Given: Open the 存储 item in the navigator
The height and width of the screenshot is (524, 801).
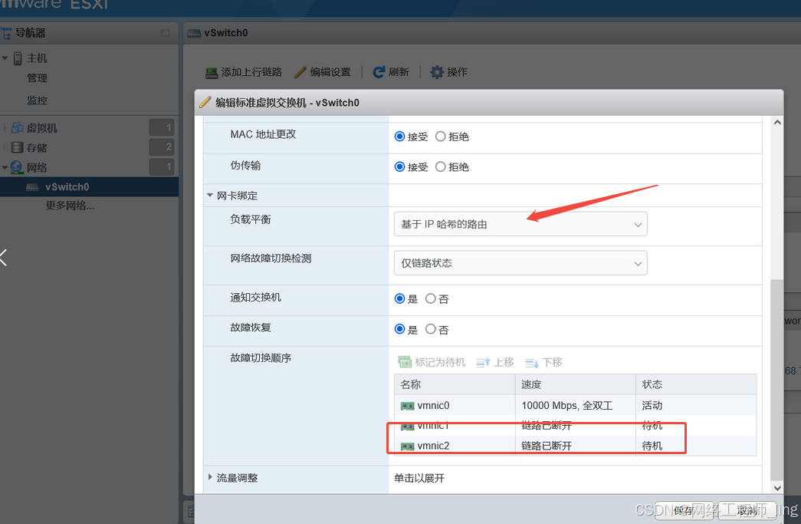Looking at the screenshot, I should (37, 148).
